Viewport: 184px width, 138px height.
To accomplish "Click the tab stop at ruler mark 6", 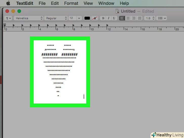I will 56,25.
